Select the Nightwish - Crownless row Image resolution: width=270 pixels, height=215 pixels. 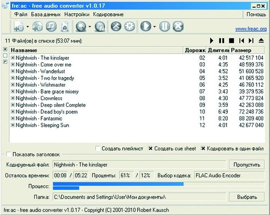coord(137,98)
